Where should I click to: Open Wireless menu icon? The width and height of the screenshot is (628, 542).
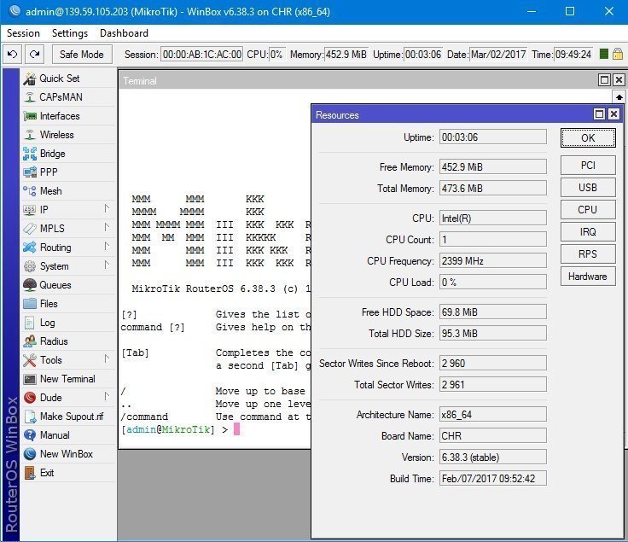30,135
